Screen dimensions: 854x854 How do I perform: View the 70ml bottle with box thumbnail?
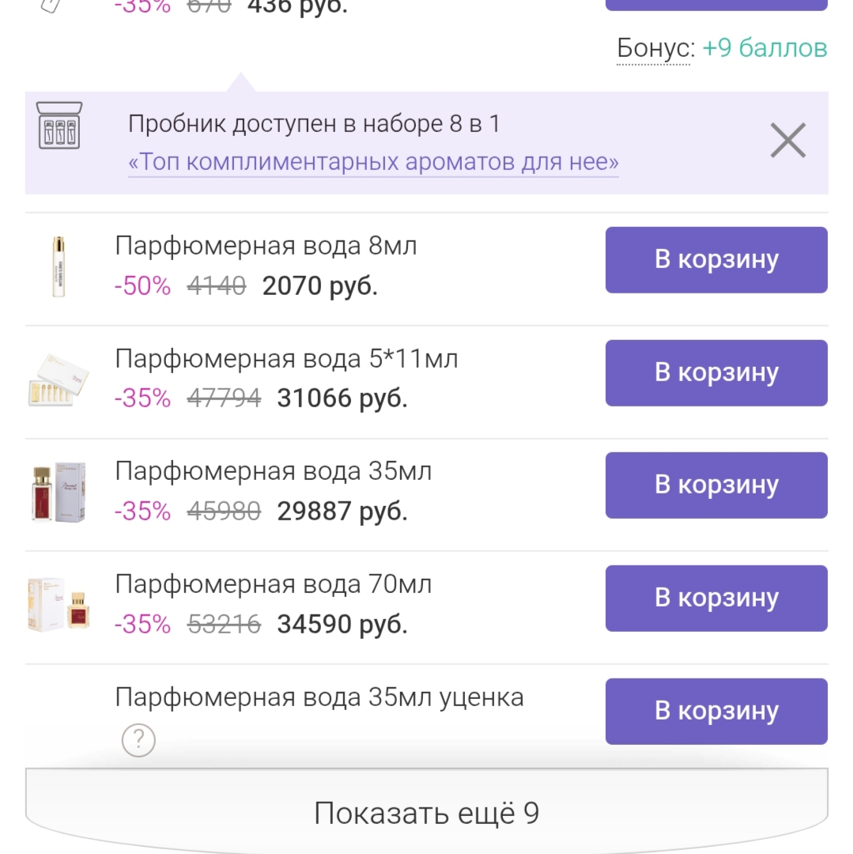pyautogui.click(x=59, y=605)
